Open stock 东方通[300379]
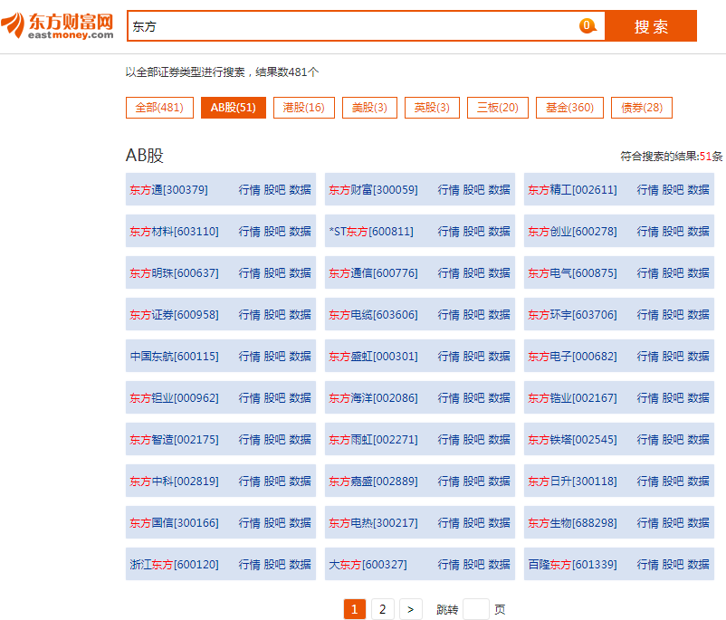This screenshot has width=726, height=620. (x=168, y=190)
